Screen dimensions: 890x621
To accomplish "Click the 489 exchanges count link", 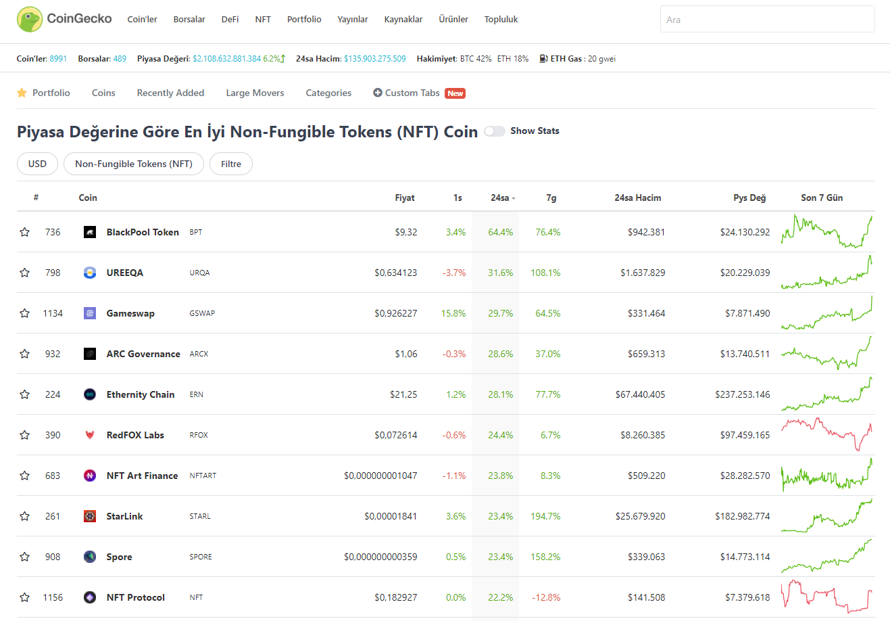I will tap(120, 59).
